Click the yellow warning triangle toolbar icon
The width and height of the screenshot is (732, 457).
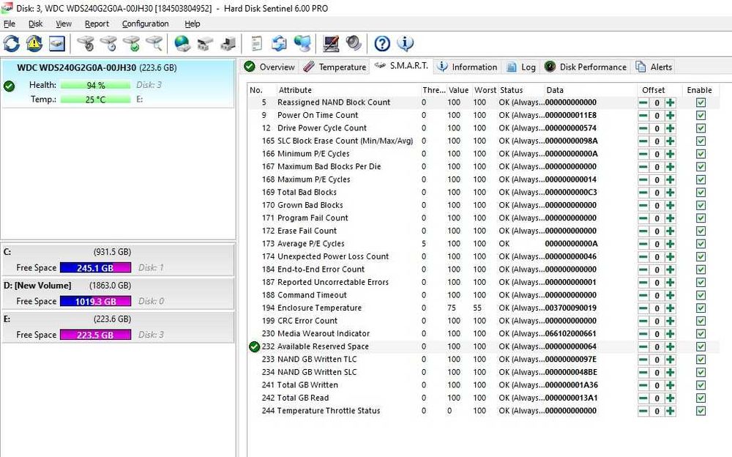coord(34,43)
